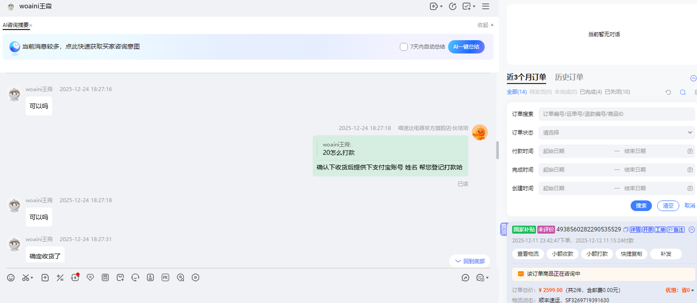Click the 开票 order tag
The image size is (697, 303).
point(648,229)
